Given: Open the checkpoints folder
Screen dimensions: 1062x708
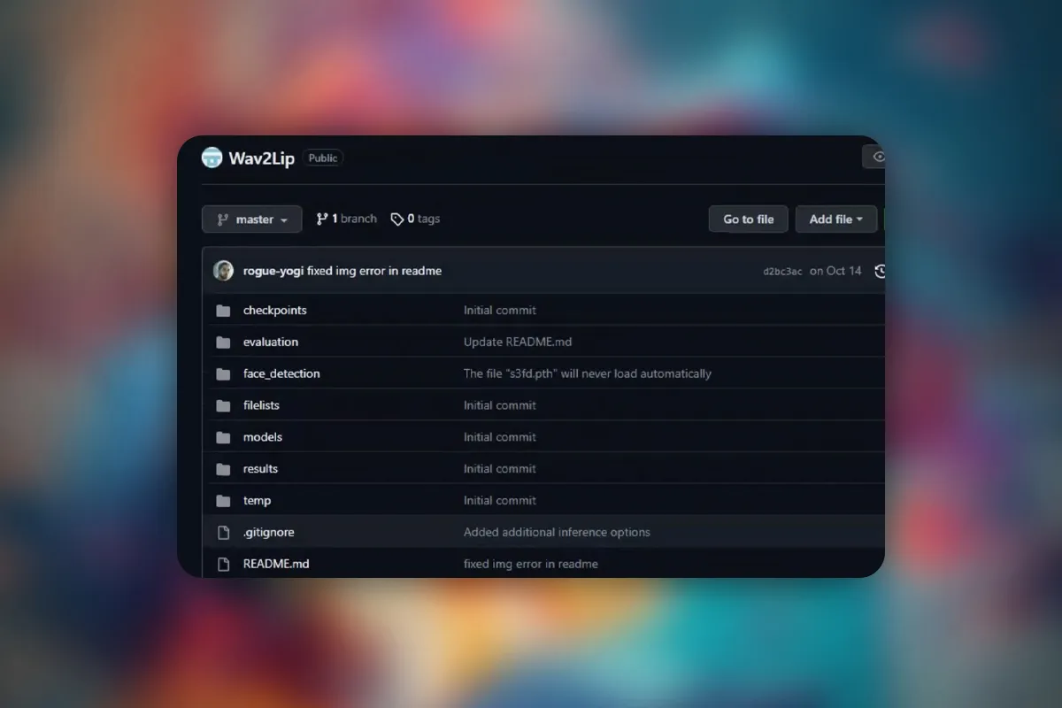Looking at the screenshot, I should [275, 311].
